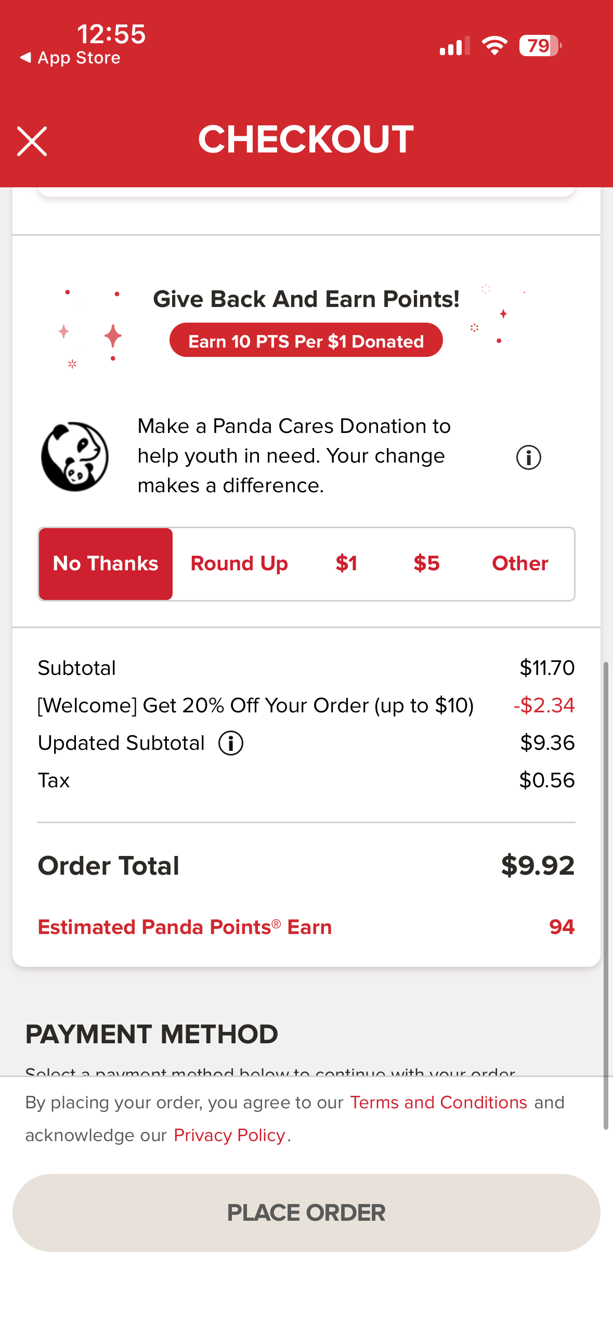Open the Terms and Conditions link
The width and height of the screenshot is (613, 1330).
[x=438, y=1102]
